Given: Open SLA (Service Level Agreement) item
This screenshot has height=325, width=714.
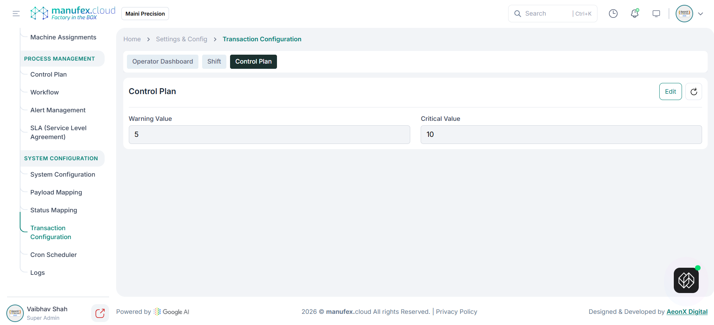Looking at the screenshot, I should (58, 132).
